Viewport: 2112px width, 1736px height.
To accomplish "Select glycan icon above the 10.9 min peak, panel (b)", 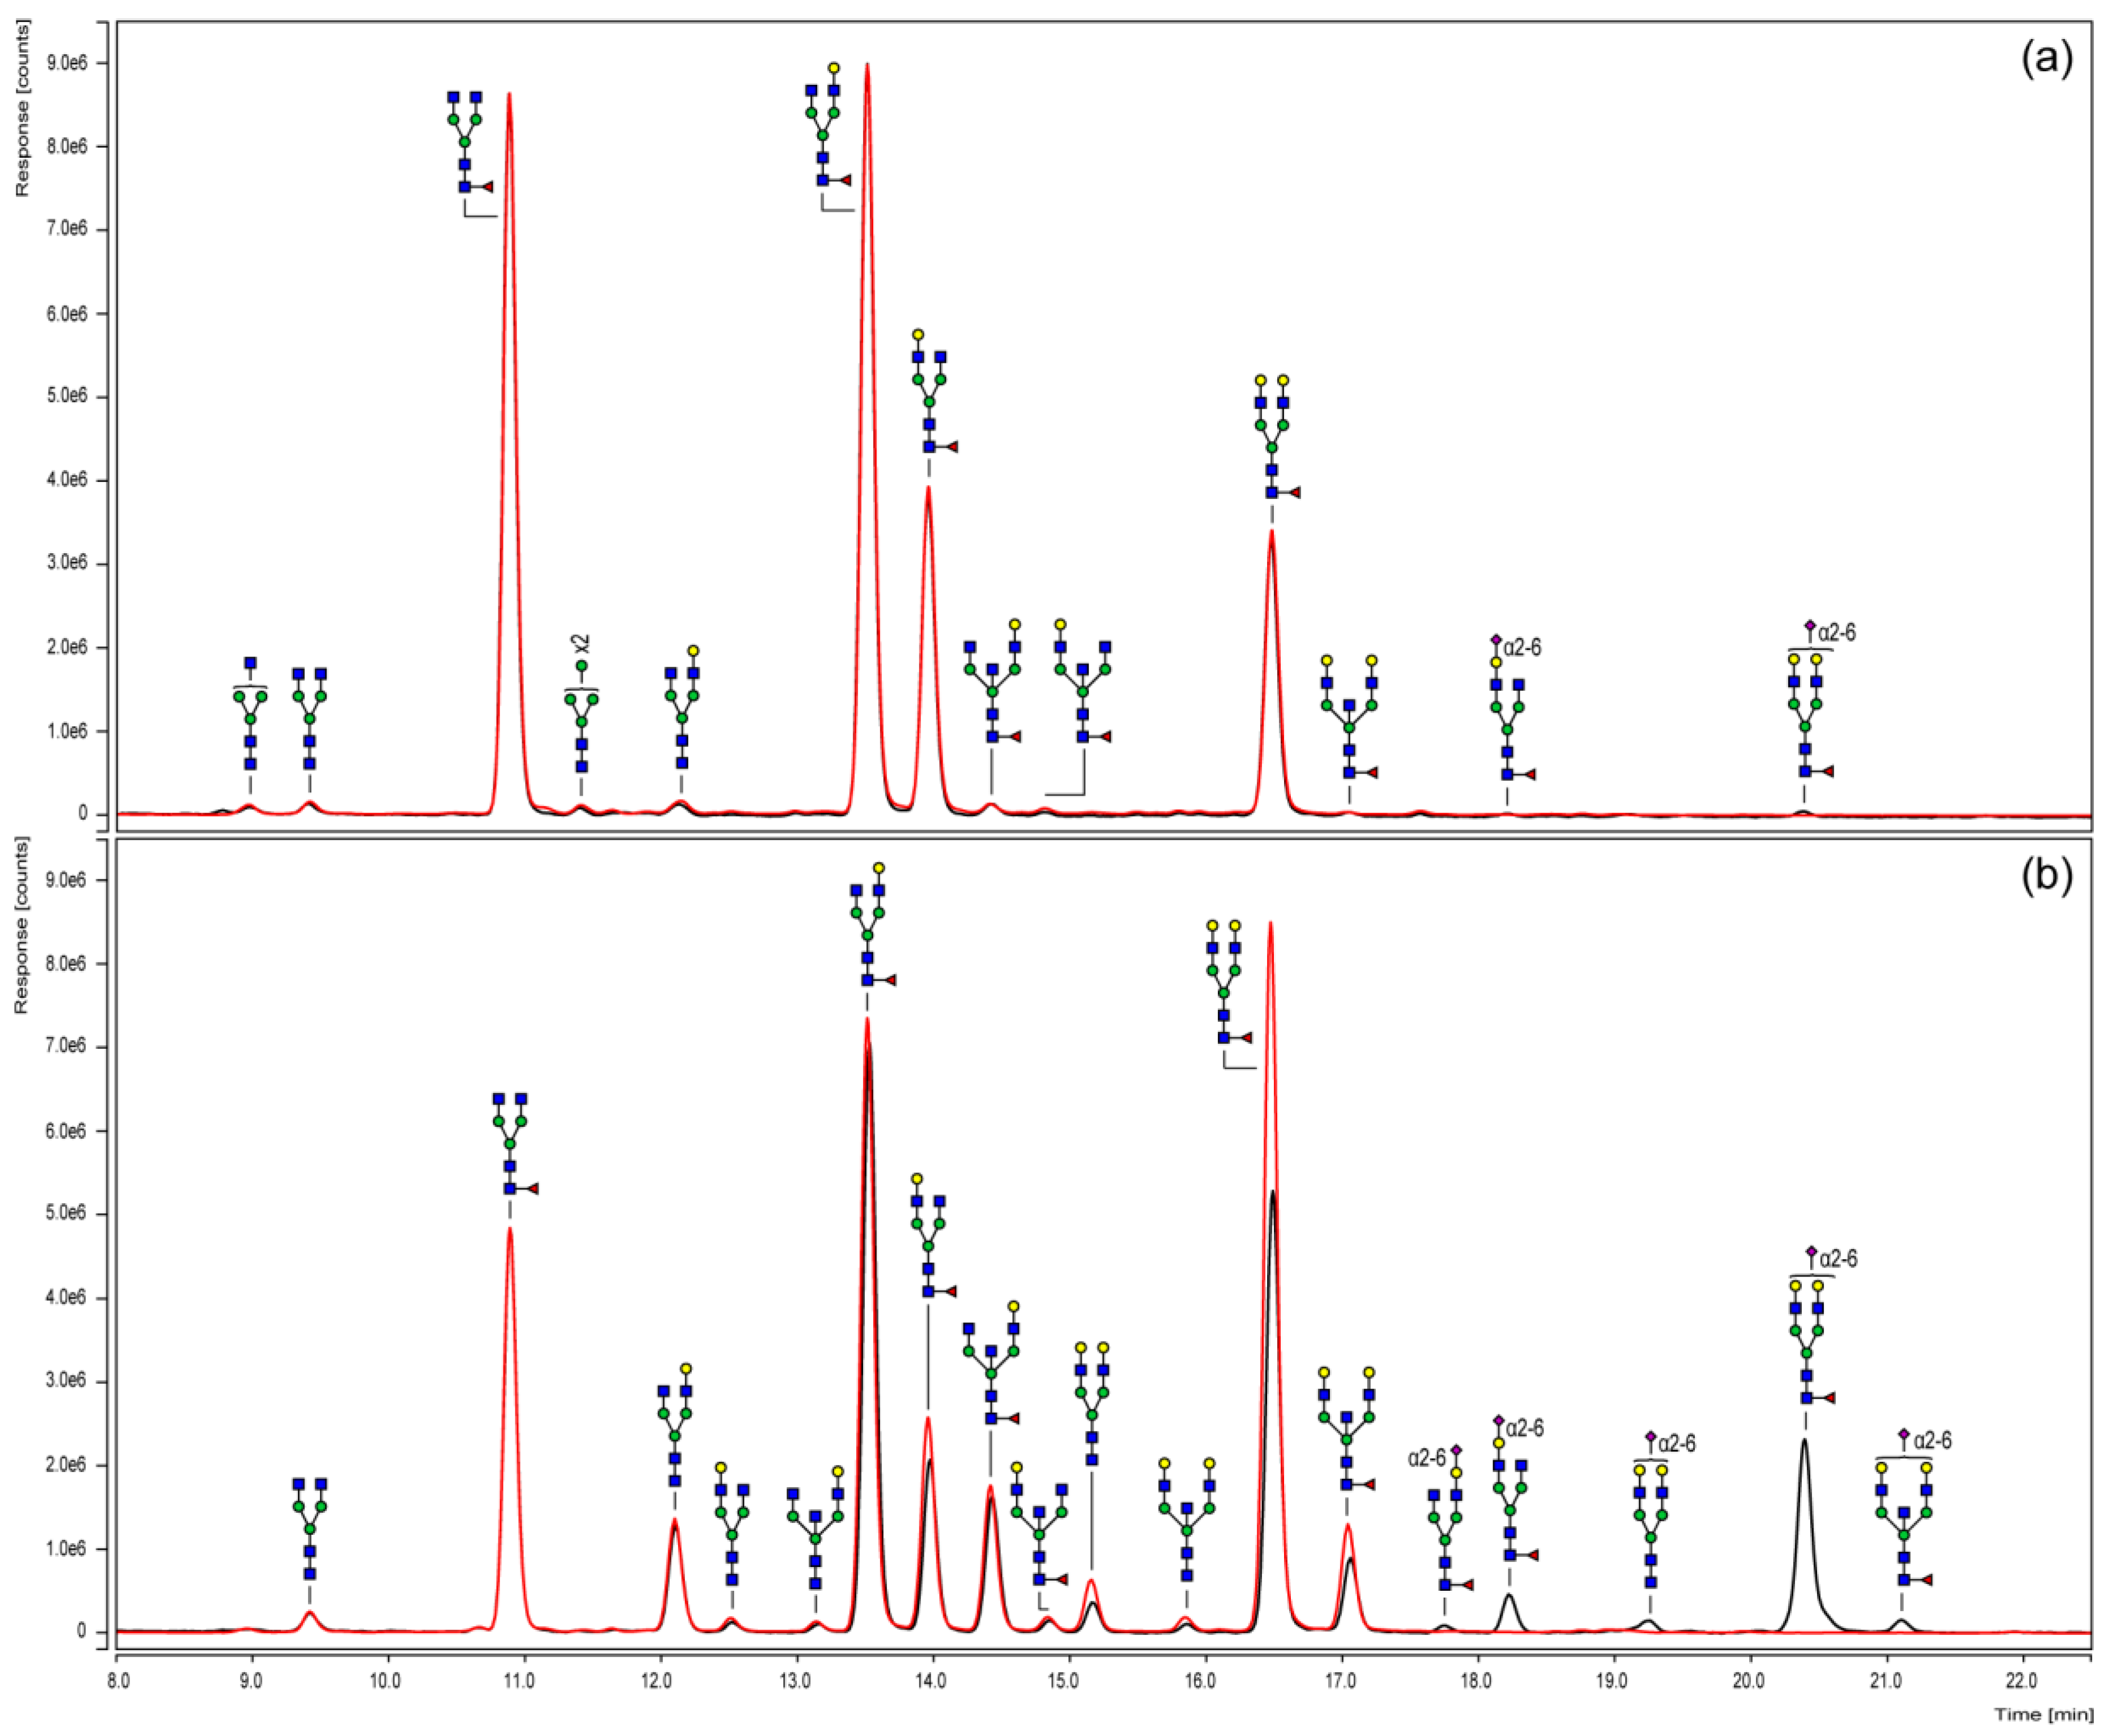I will (516, 1144).
